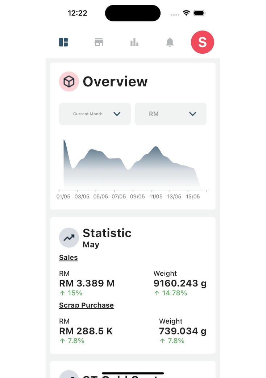Tap the Sales amount RM 3.389 M

pos(87,283)
